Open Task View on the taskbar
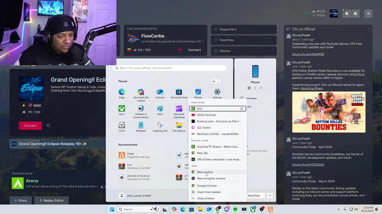Viewport: 382px width, 214px height. (x=165, y=209)
